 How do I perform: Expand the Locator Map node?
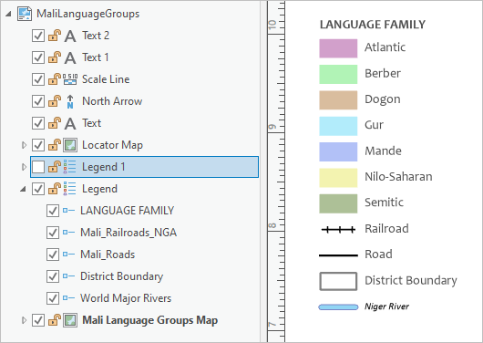point(24,145)
